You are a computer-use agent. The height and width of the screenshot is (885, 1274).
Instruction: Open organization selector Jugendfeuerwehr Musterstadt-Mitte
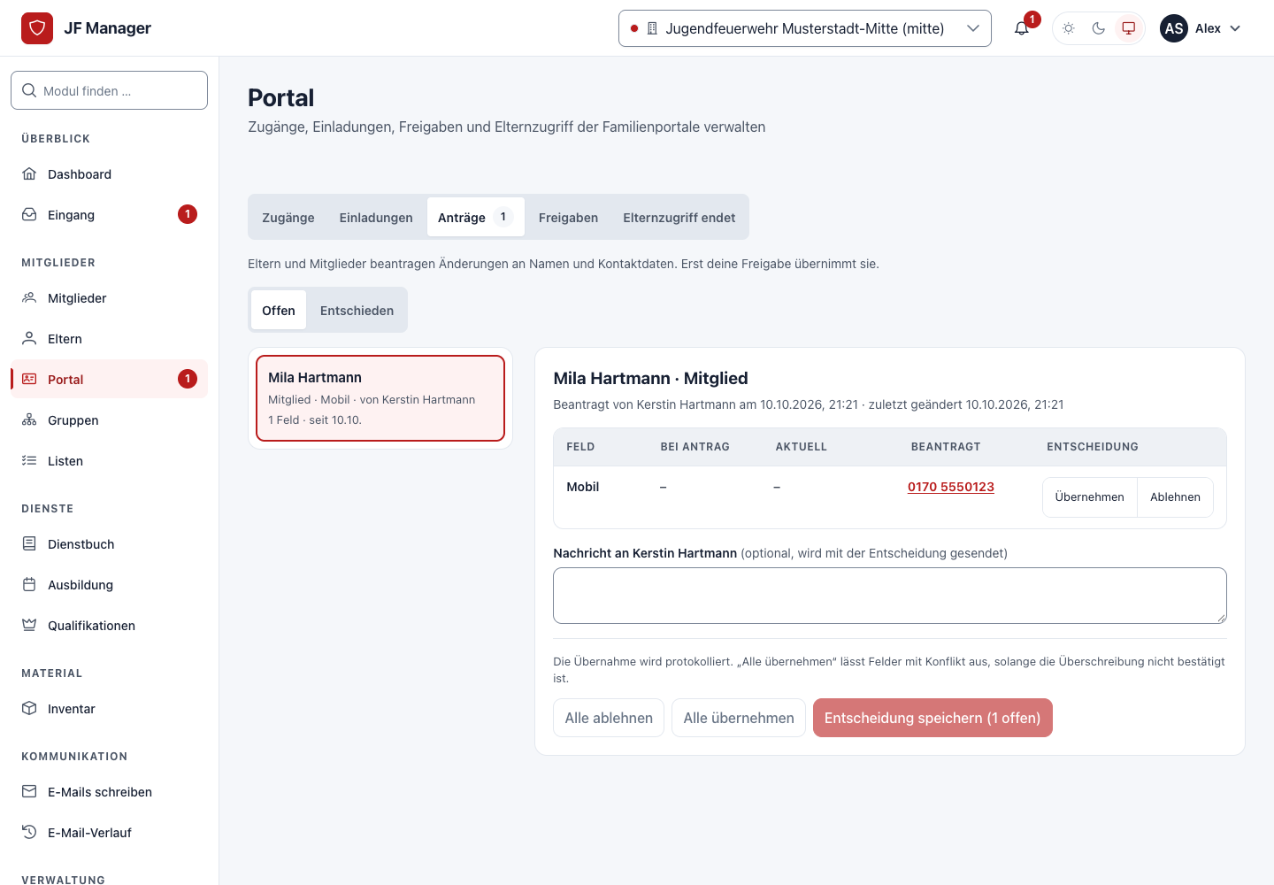805,28
